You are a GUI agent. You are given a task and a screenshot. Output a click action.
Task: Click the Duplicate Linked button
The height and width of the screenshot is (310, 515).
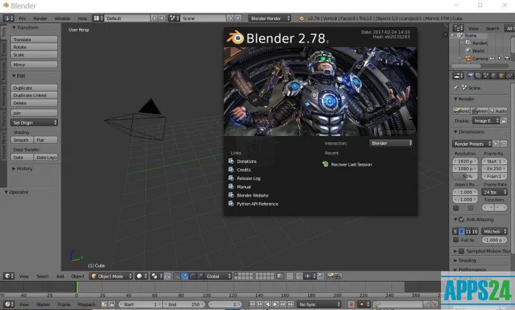(34, 95)
